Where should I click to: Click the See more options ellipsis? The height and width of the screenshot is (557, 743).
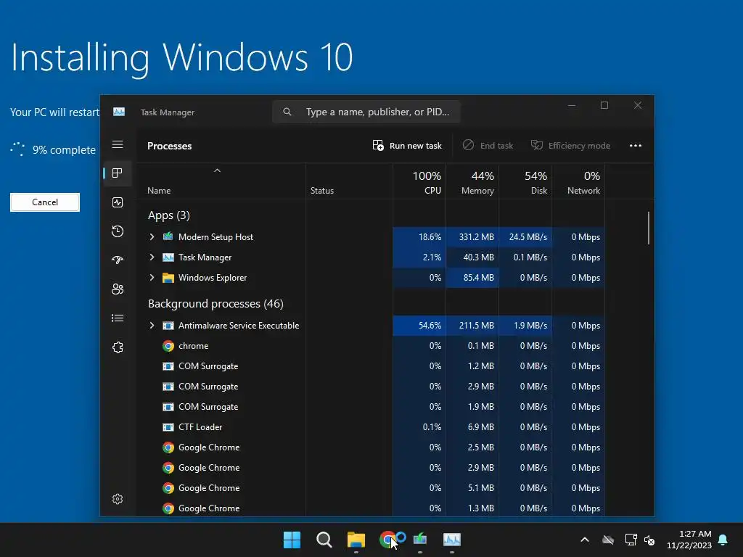click(636, 145)
